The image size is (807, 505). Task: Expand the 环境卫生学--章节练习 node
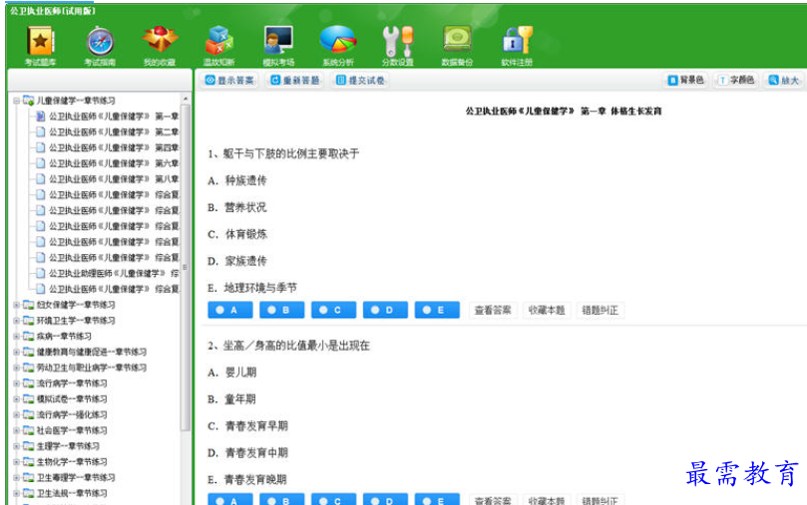16,321
